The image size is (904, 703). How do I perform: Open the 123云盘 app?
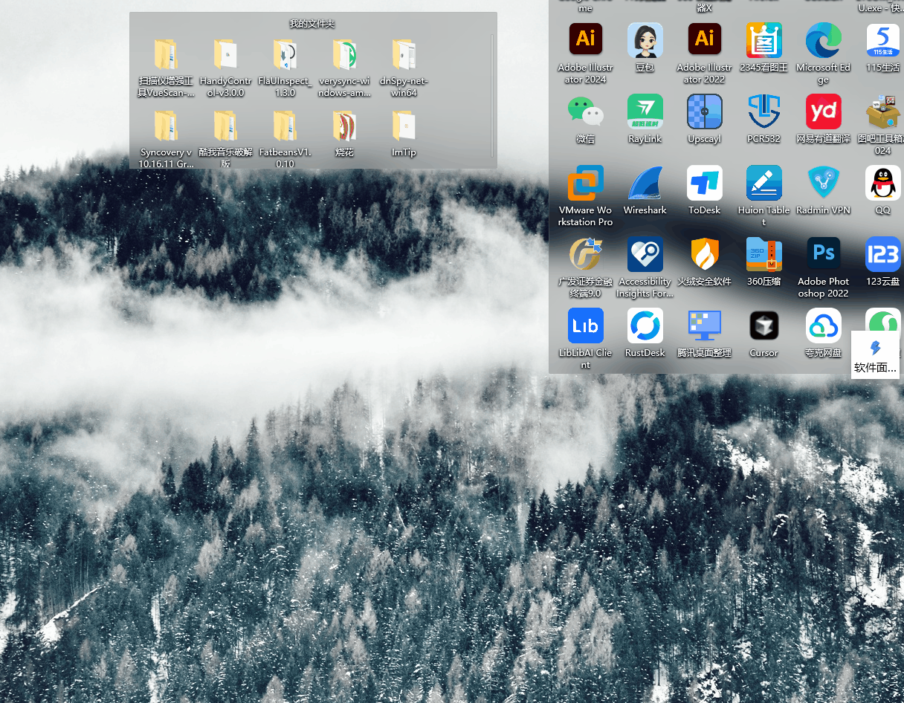pos(883,262)
